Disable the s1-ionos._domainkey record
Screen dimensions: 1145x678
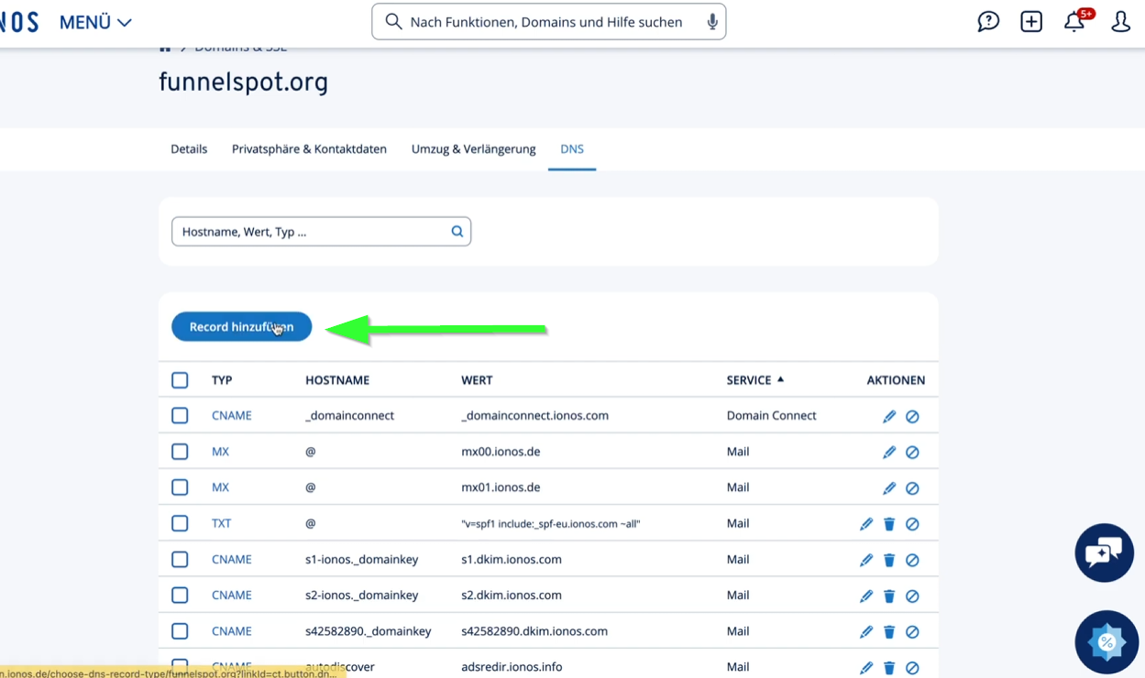coord(912,560)
